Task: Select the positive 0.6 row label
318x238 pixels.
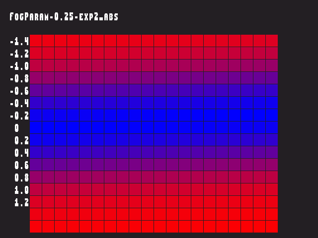Action: click(22, 165)
